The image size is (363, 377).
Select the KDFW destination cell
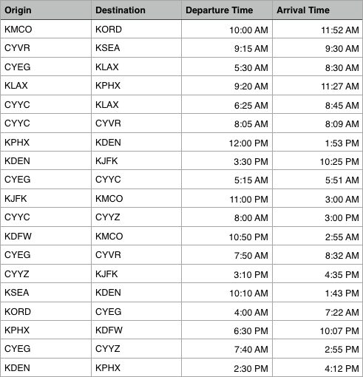[136, 330]
